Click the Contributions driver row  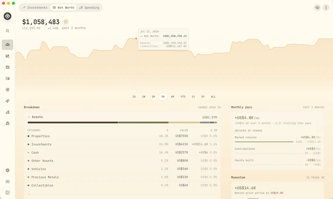coord(277,151)
